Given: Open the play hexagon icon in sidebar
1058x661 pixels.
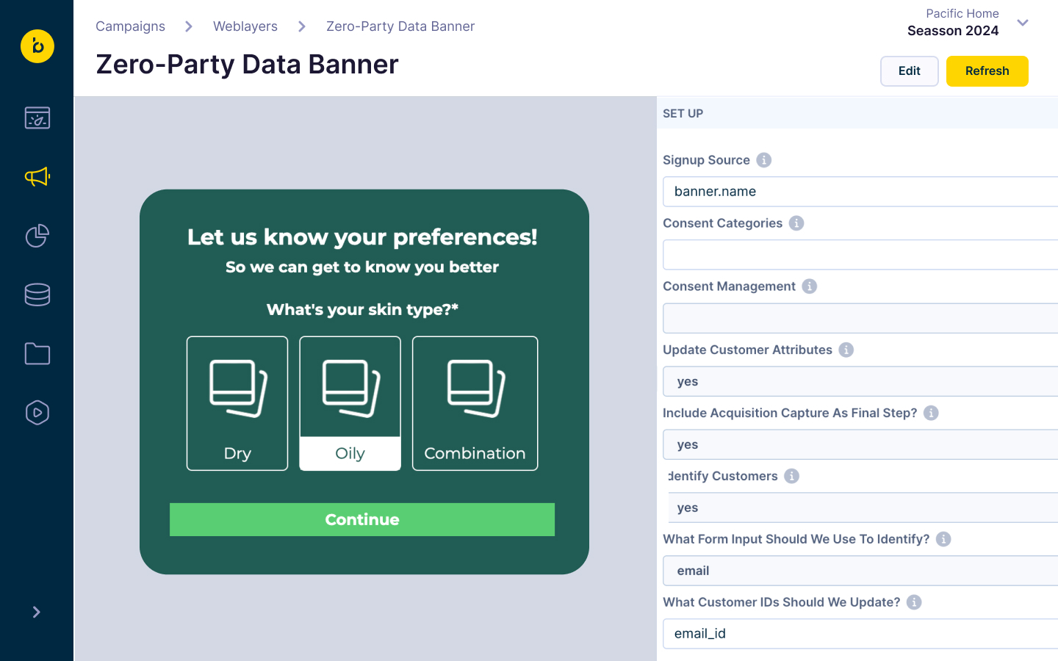Looking at the screenshot, I should (37, 413).
